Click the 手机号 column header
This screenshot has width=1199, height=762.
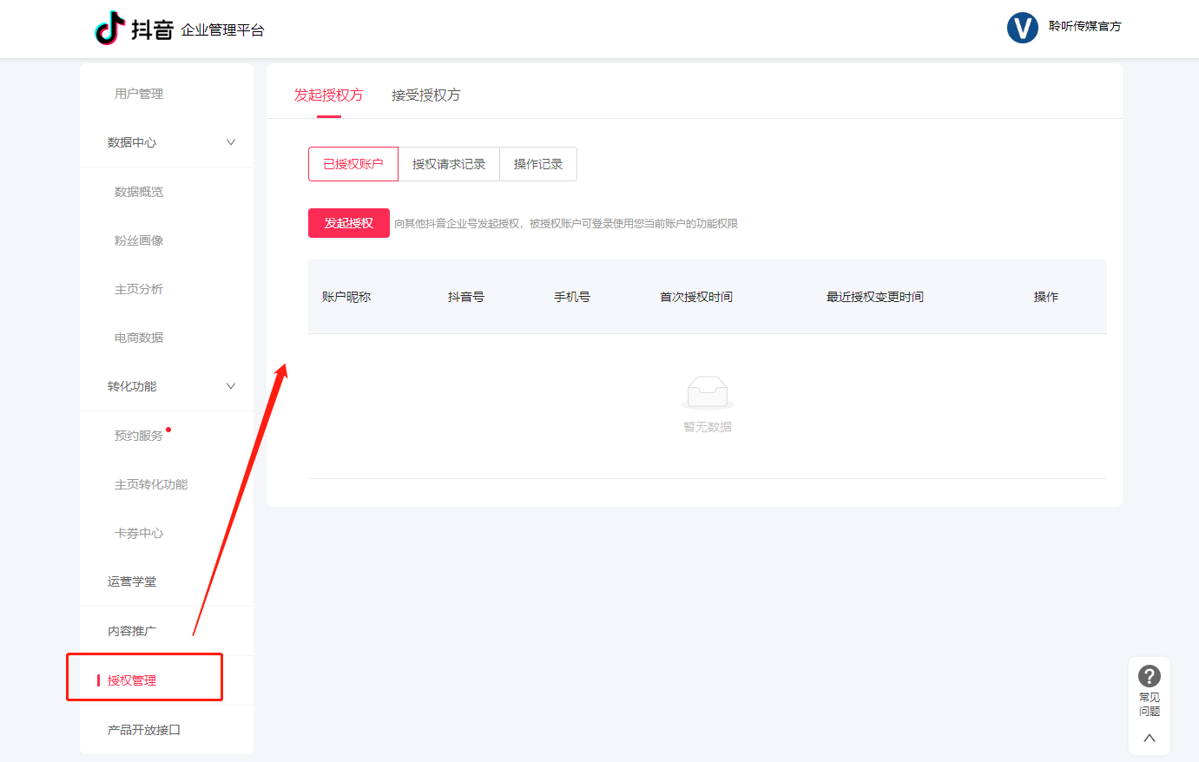572,297
